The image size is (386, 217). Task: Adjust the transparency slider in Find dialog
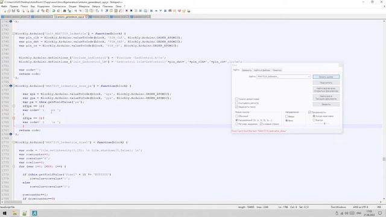[x=324, y=124]
